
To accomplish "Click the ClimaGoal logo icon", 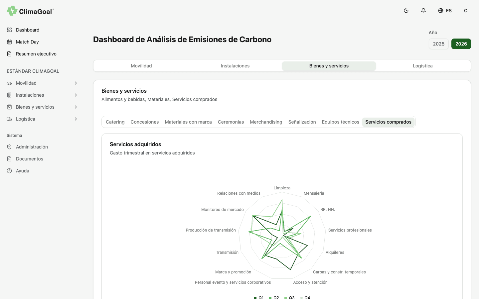I will 12,11.
